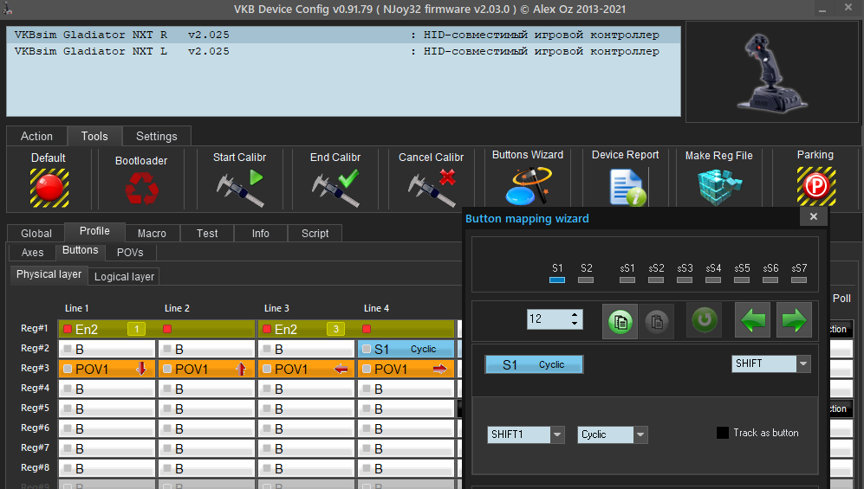Image resolution: width=864 pixels, height=489 pixels.
Task: Toggle the sS1 subshift indicator
Action: (627, 280)
